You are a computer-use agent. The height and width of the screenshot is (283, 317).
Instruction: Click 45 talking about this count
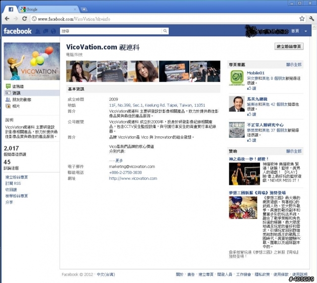pyautogui.click(x=7, y=162)
